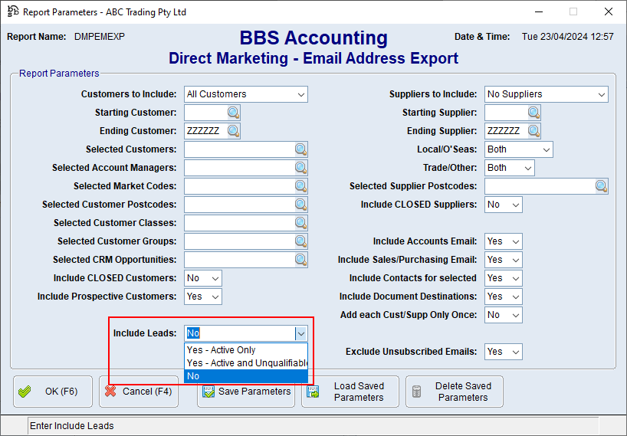
Task: Click magnifier icon for Selected Customer Classes
Action: click(x=300, y=223)
